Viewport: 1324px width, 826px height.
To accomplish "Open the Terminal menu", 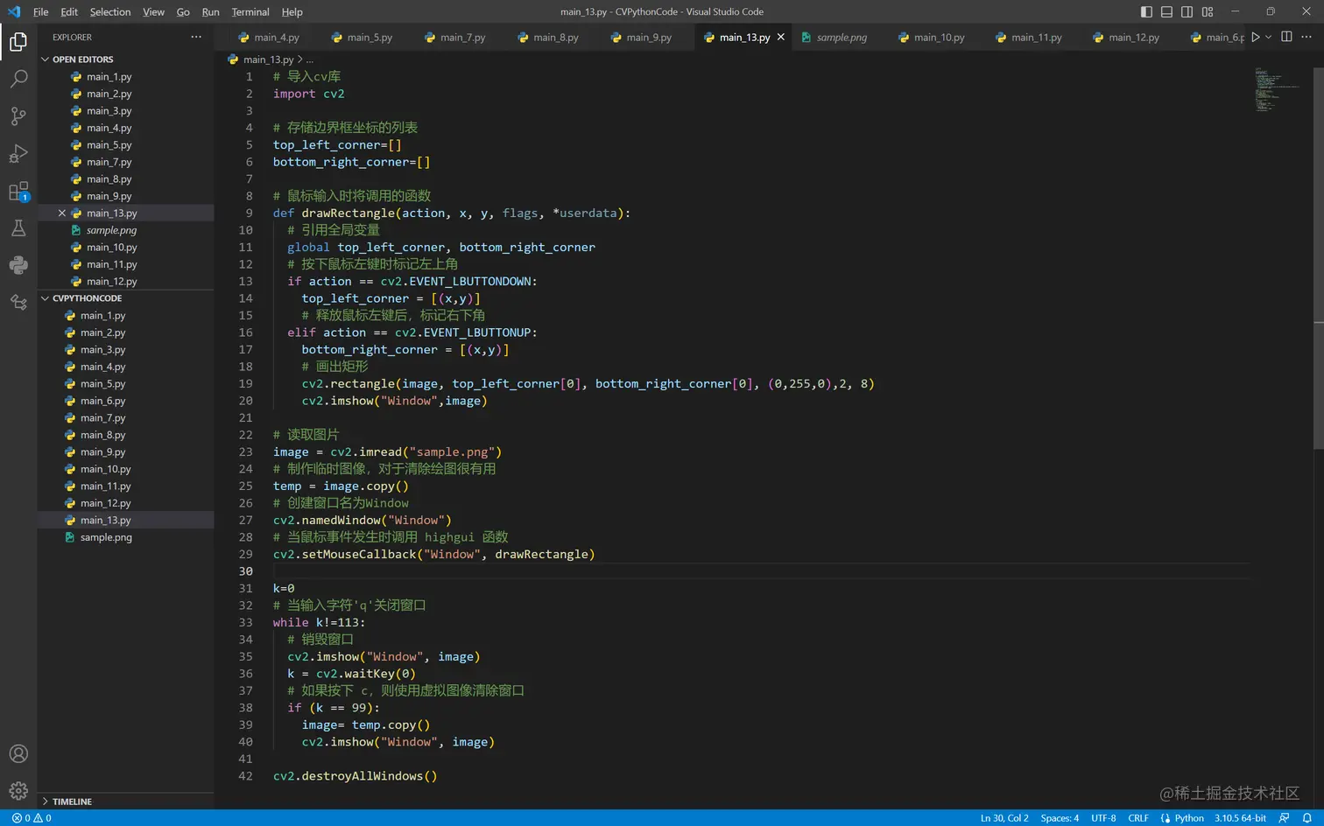I will point(250,11).
